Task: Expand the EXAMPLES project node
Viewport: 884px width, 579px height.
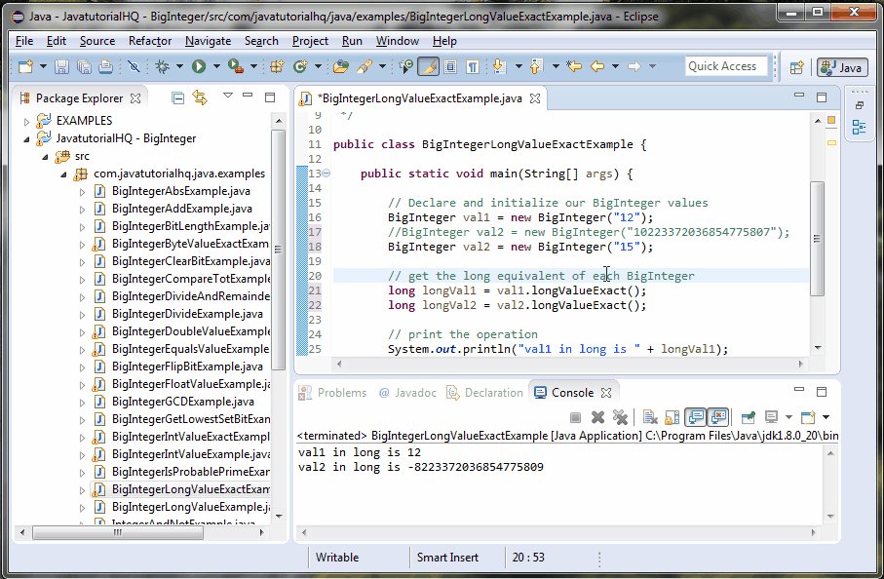Action: (x=25, y=120)
